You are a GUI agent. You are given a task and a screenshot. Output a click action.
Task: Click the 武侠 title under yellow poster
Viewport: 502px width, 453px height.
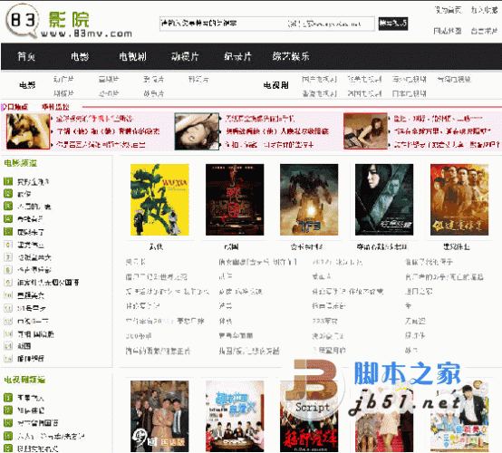(156, 246)
